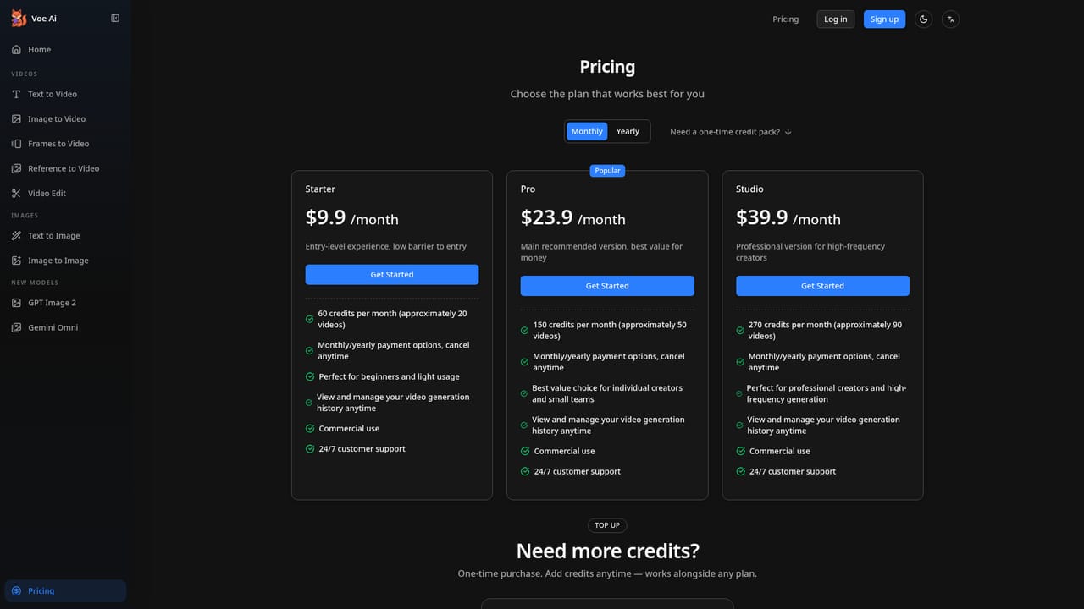Select Frames to Video in the sidebar
The image size is (1084, 609).
point(65,144)
